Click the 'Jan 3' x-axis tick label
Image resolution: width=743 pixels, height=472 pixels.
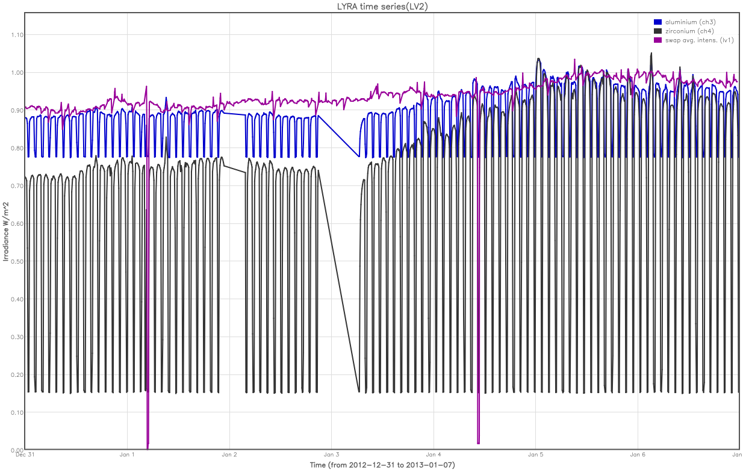point(331,455)
